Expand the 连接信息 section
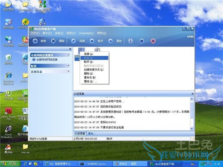 coord(68,71)
